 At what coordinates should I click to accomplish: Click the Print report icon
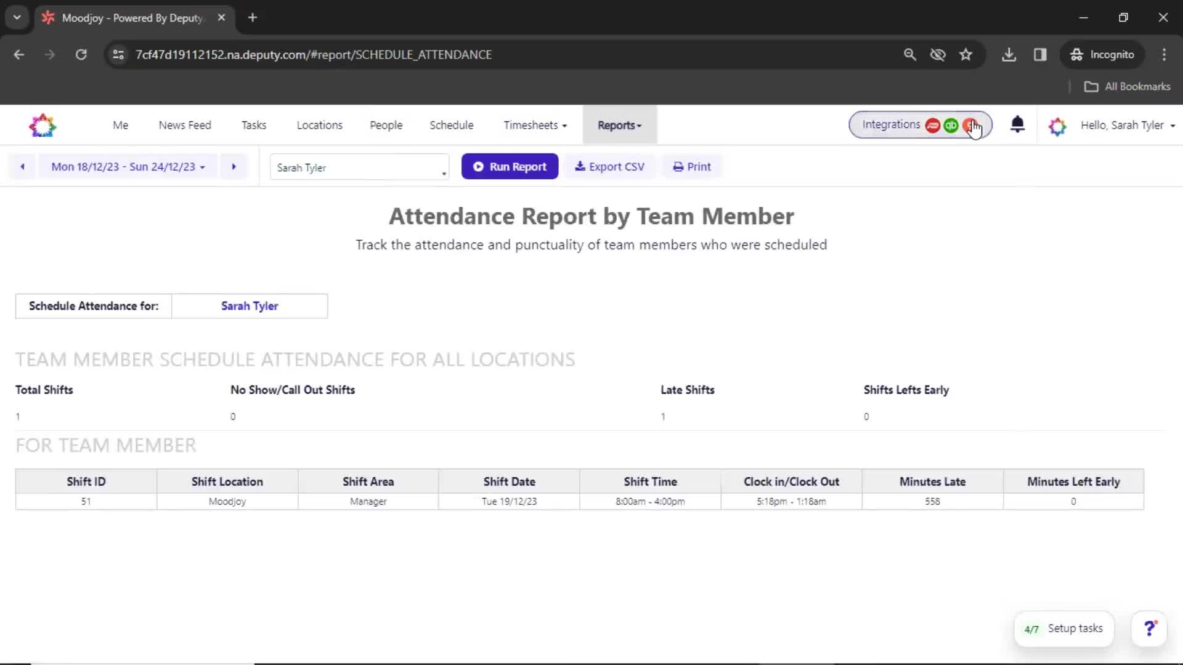678,166
